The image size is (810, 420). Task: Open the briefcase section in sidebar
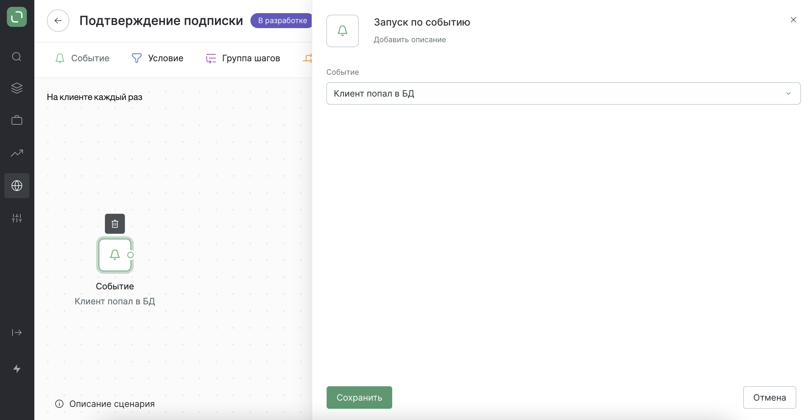pos(17,120)
